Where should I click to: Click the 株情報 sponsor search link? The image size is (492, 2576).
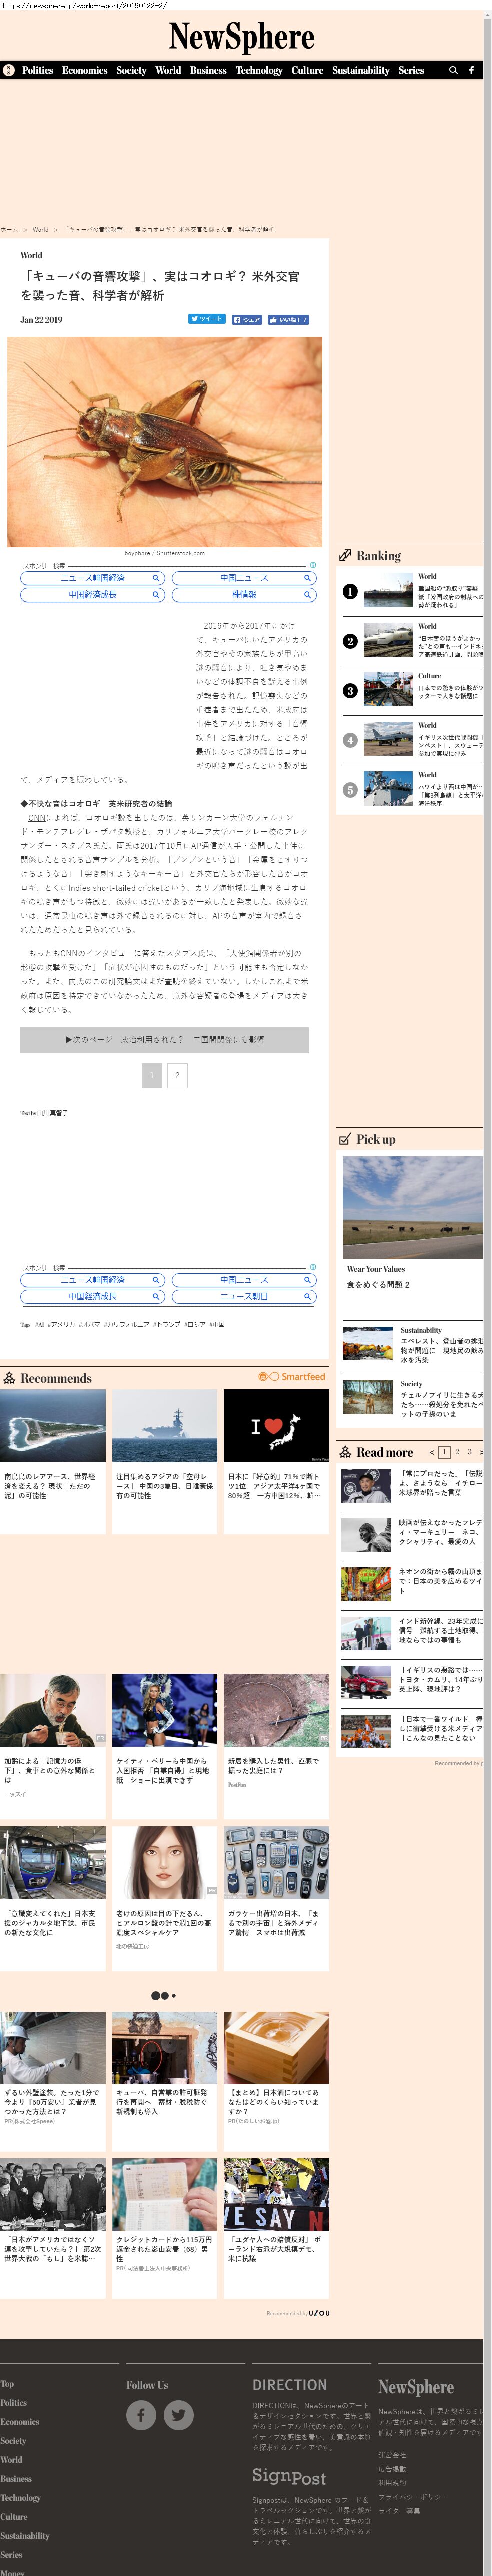click(x=244, y=594)
